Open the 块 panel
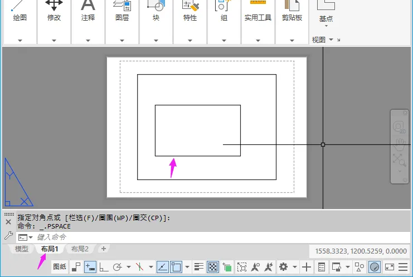Viewport: 413px width, 277px height. (x=156, y=18)
